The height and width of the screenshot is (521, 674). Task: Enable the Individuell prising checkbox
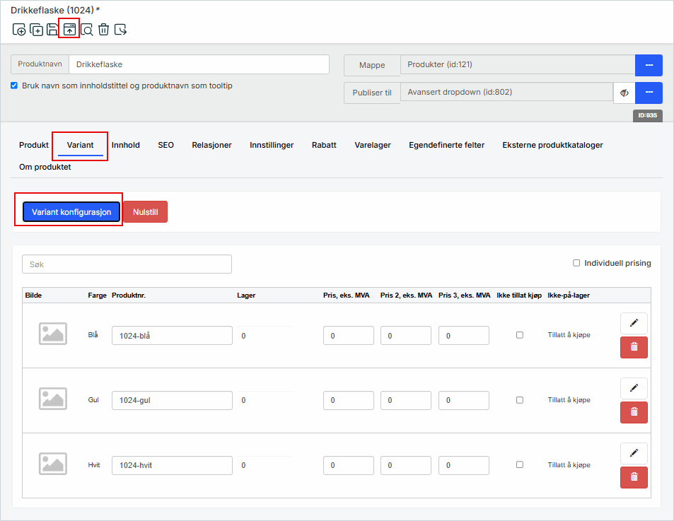pyautogui.click(x=576, y=263)
